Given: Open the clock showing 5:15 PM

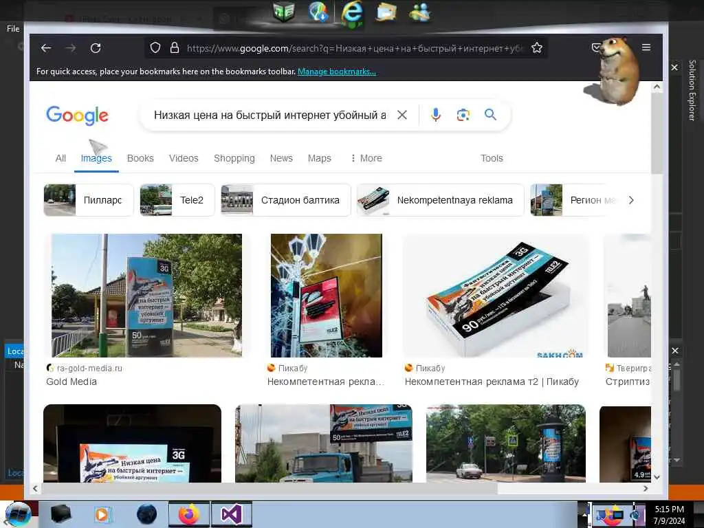Looking at the screenshot, I should point(669,515).
